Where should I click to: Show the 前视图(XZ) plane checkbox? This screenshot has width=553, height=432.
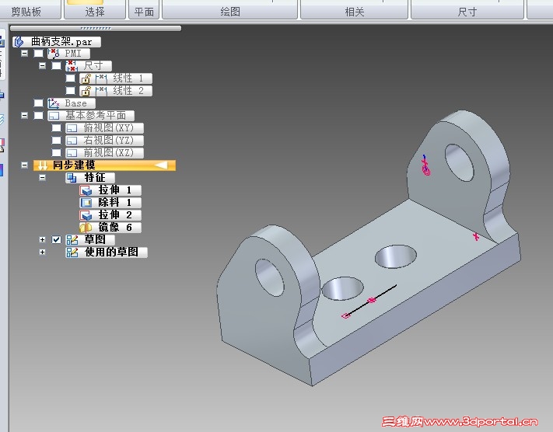click(x=56, y=152)
